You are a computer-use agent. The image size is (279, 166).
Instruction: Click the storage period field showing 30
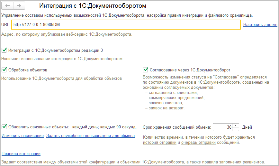(223, 127)
